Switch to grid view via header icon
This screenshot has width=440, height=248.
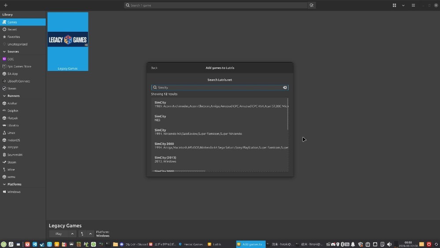[x=394, y=5]
